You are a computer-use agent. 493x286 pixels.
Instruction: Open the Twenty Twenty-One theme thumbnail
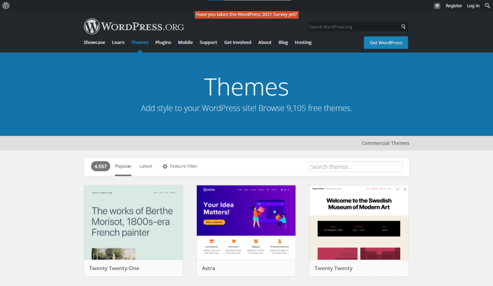pyautogui.click(x=133, y=222)
